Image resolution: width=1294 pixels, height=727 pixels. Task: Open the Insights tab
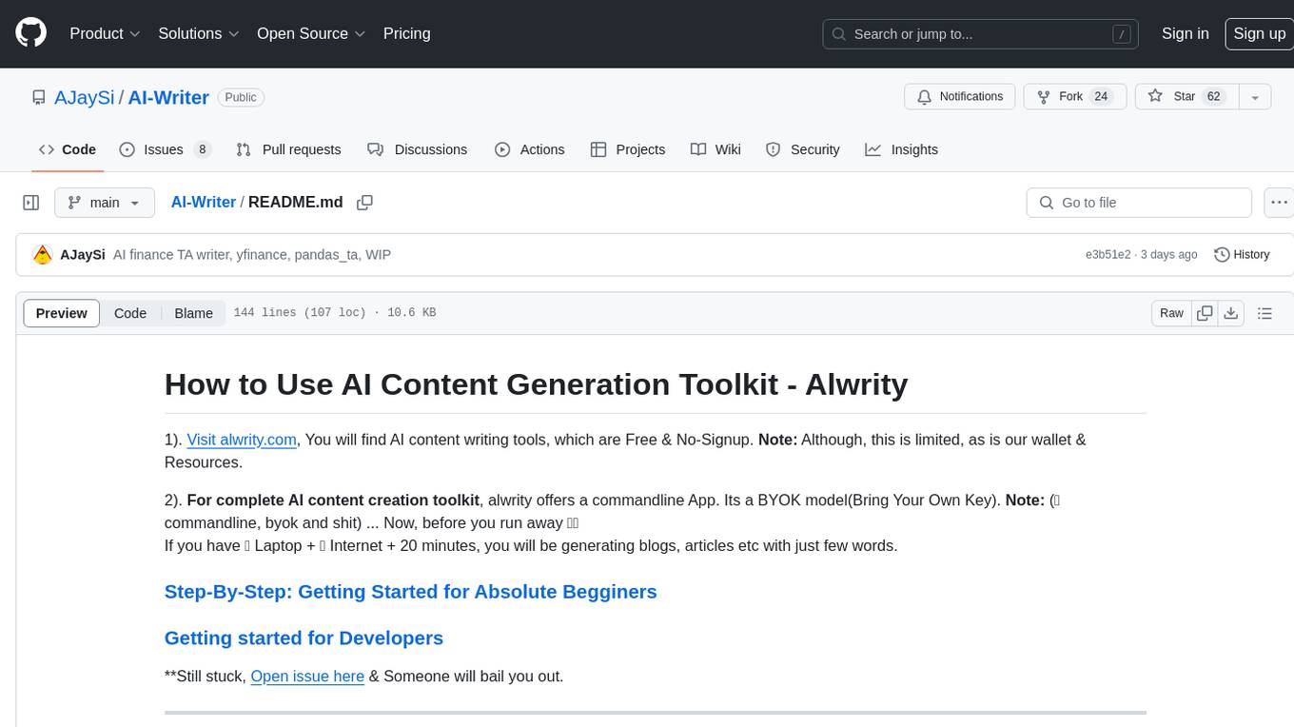pos(901,149)
